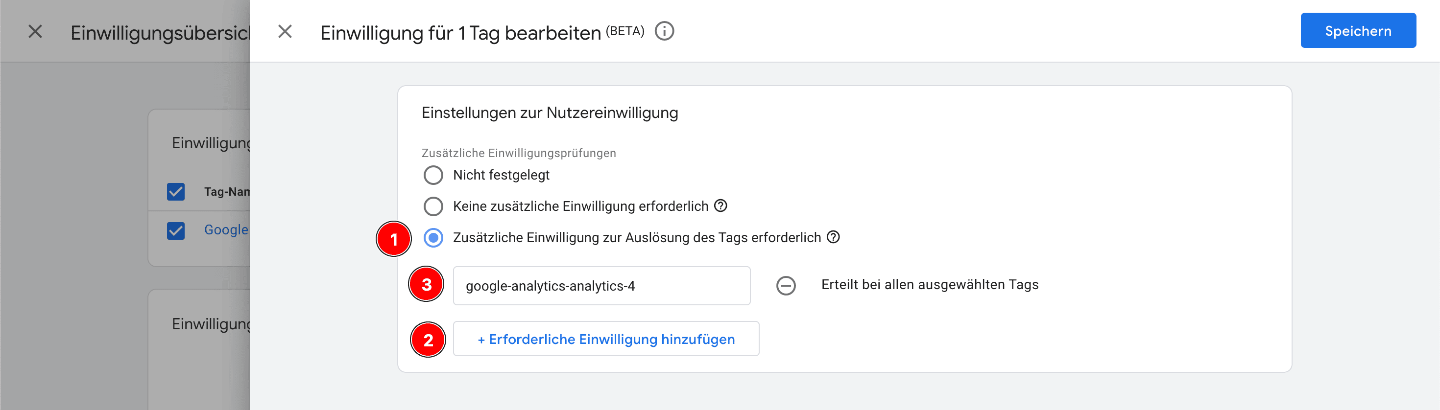Click the red annotation marker numbered 2
1440x410 pixels.
(x=428, y=340)
